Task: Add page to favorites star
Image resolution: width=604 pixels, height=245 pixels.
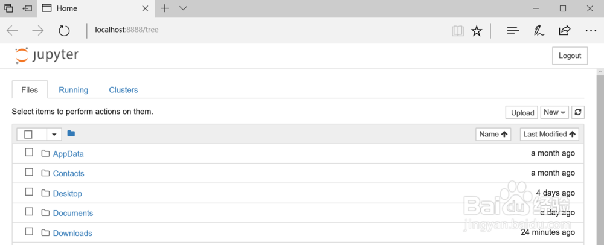Action: 477,30
